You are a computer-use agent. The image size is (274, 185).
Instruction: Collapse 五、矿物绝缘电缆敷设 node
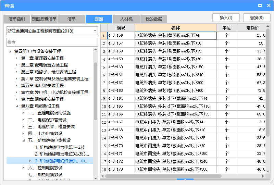[24, 140]
